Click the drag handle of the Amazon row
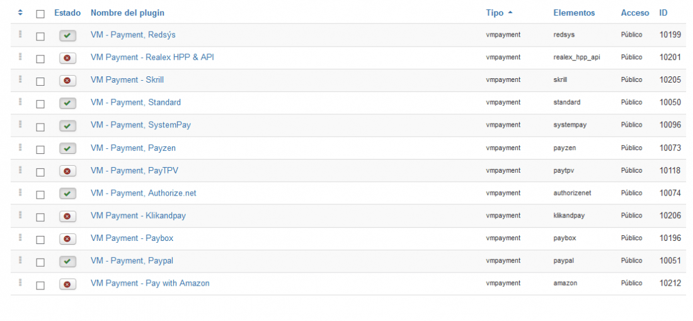The width and height of the screenshot is (693, 321). coord(20,283)
